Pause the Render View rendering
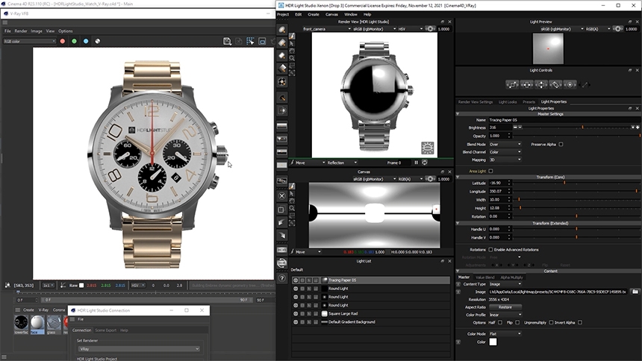The height and width of the screenshot is (361, 642). click(416, 163)
